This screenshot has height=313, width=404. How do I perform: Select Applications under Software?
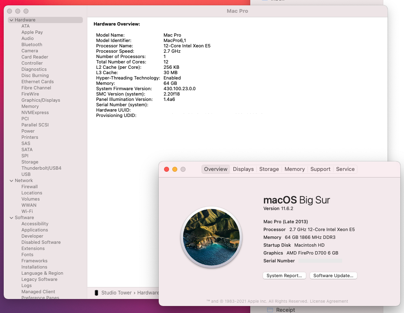pos(35,230)
